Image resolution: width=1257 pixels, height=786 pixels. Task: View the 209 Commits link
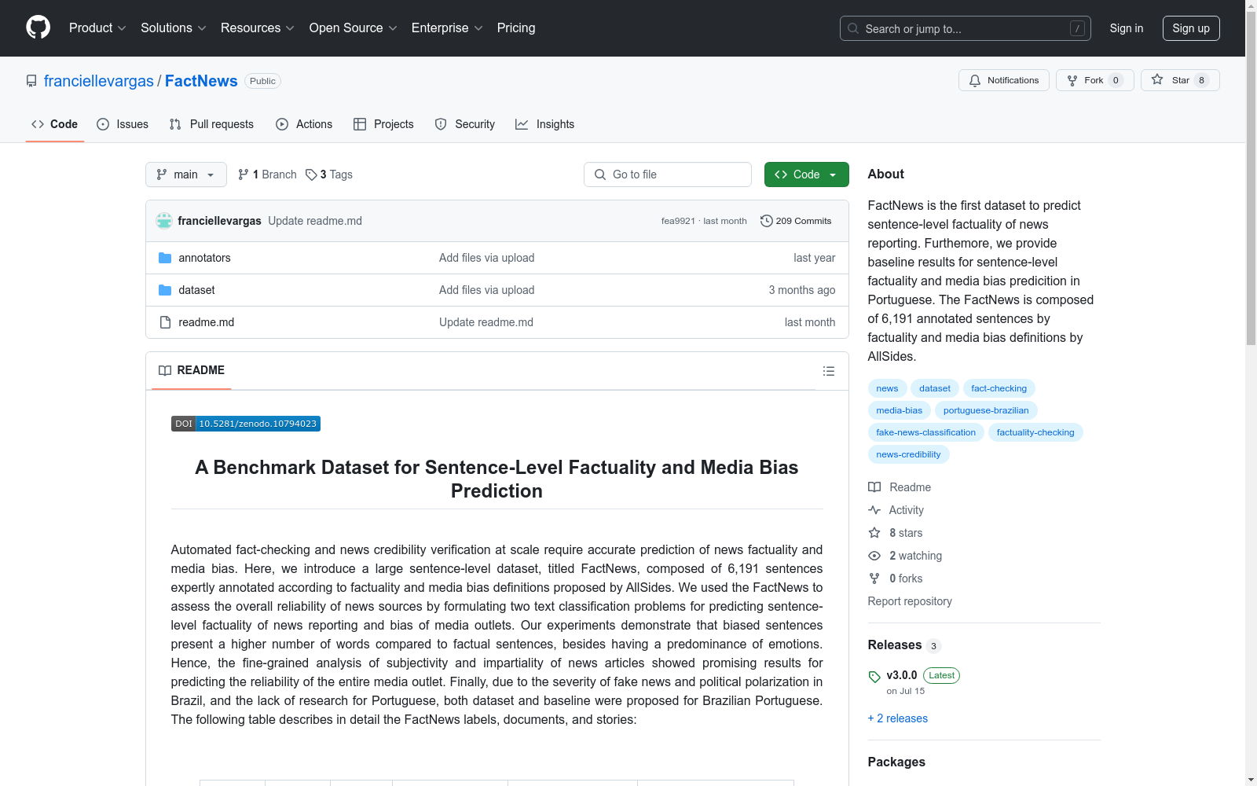point(796,221)
